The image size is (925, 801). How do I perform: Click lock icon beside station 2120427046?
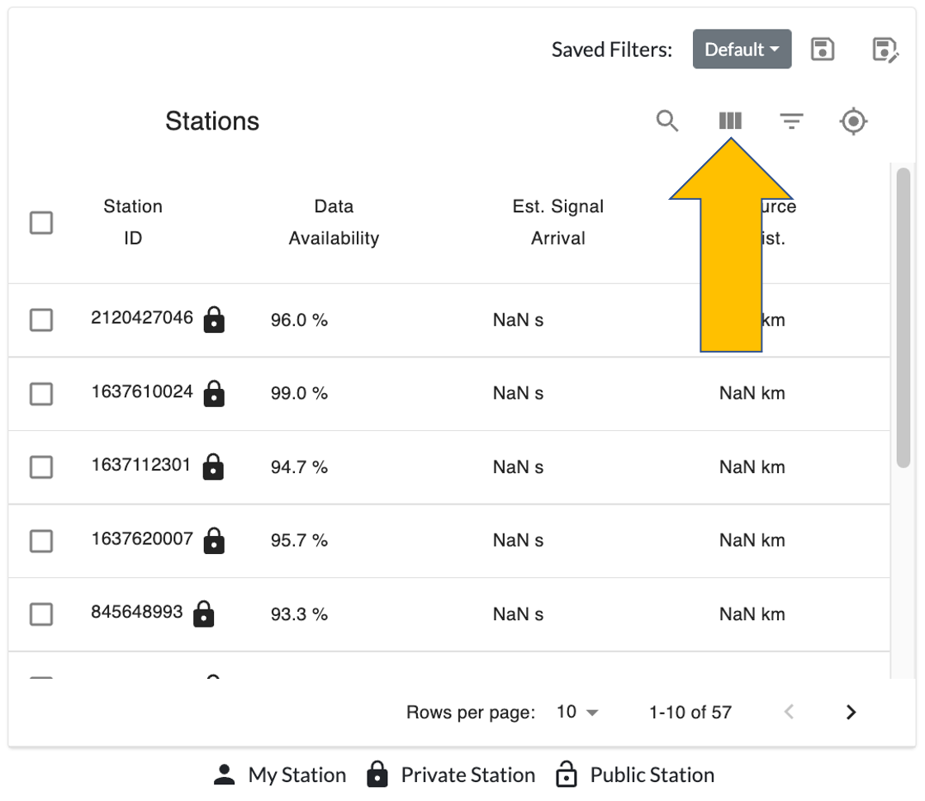214,320
